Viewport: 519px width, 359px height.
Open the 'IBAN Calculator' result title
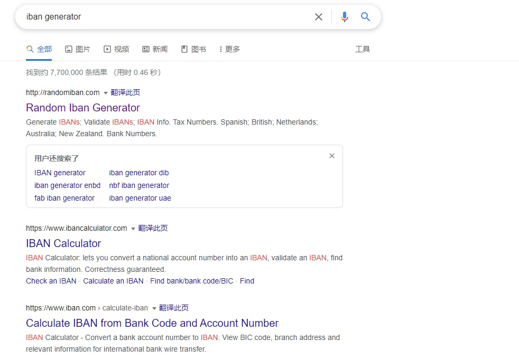coord(63,243)
